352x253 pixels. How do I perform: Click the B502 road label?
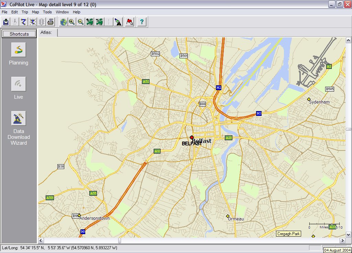point(155,53)
